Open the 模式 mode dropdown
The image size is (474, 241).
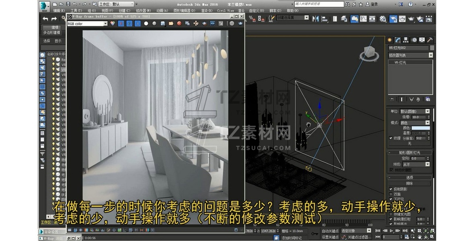coord(414,123)
